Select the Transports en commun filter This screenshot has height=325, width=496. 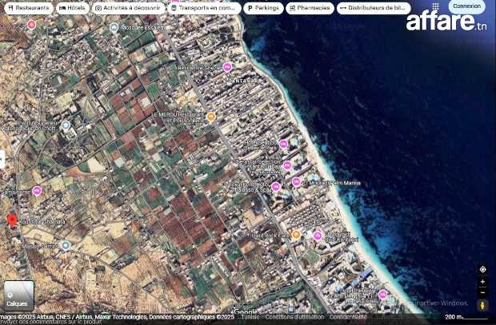pos(204,8)
